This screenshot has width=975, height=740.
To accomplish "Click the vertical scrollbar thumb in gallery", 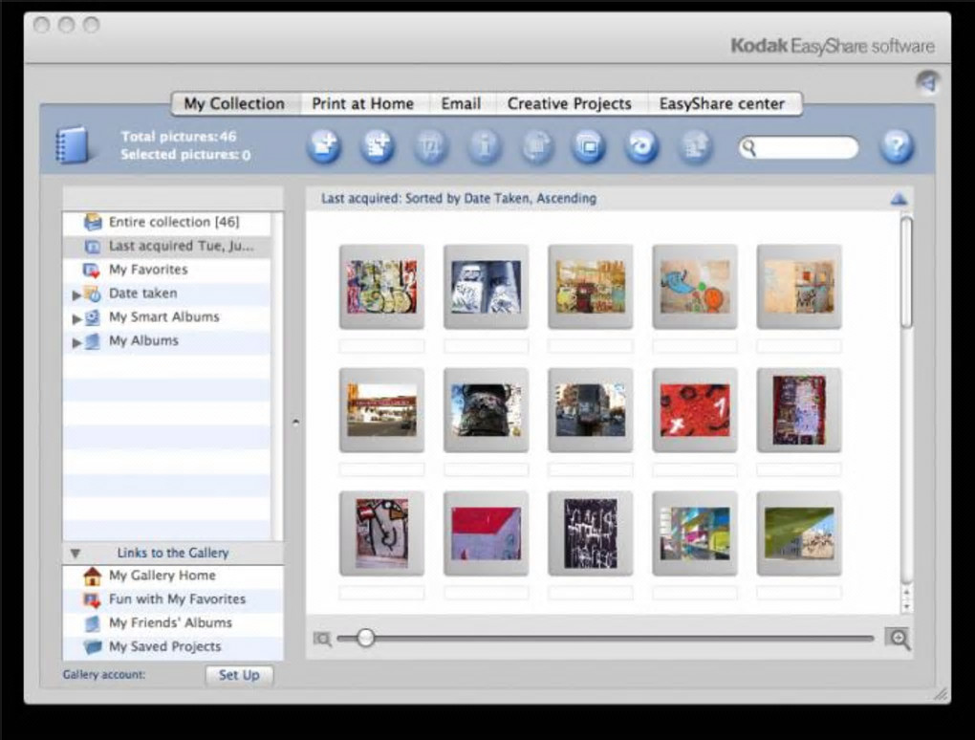I will (906, 272).
